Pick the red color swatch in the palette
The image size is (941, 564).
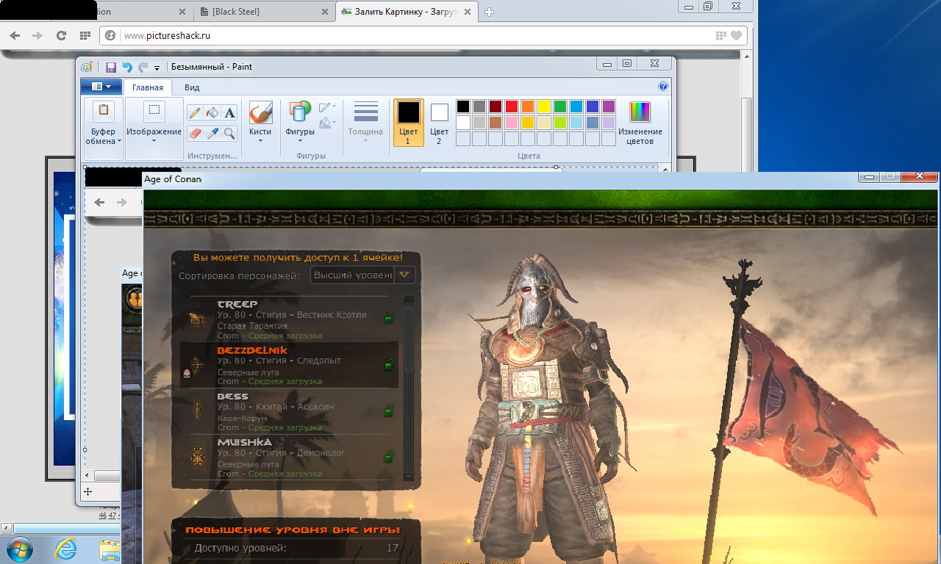511,106
